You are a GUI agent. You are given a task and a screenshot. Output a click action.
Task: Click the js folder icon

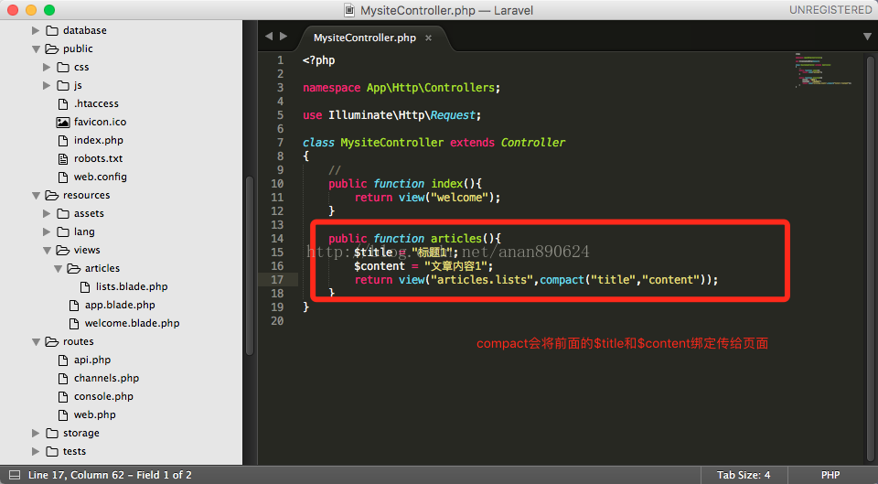63,85
